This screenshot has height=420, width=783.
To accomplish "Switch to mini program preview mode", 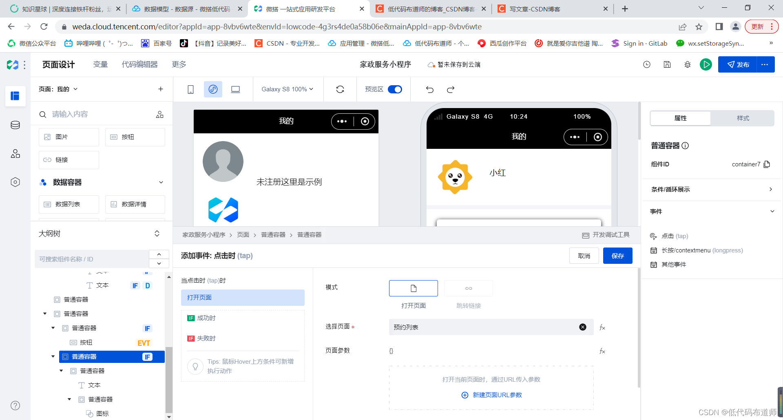I will [213, 89].
